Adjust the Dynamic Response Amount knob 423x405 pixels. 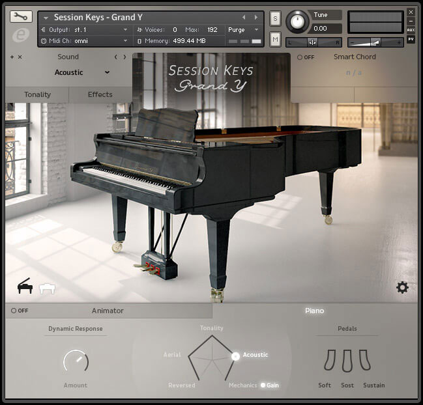point(76,363)
